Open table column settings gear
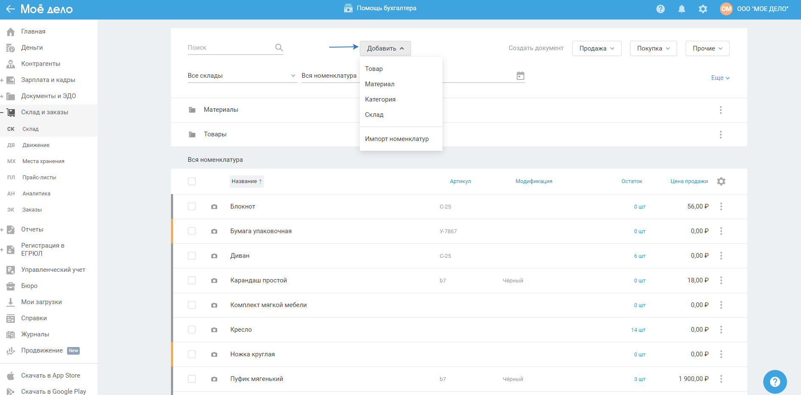The height and width of the screenshot is (395, 801). 721,181
